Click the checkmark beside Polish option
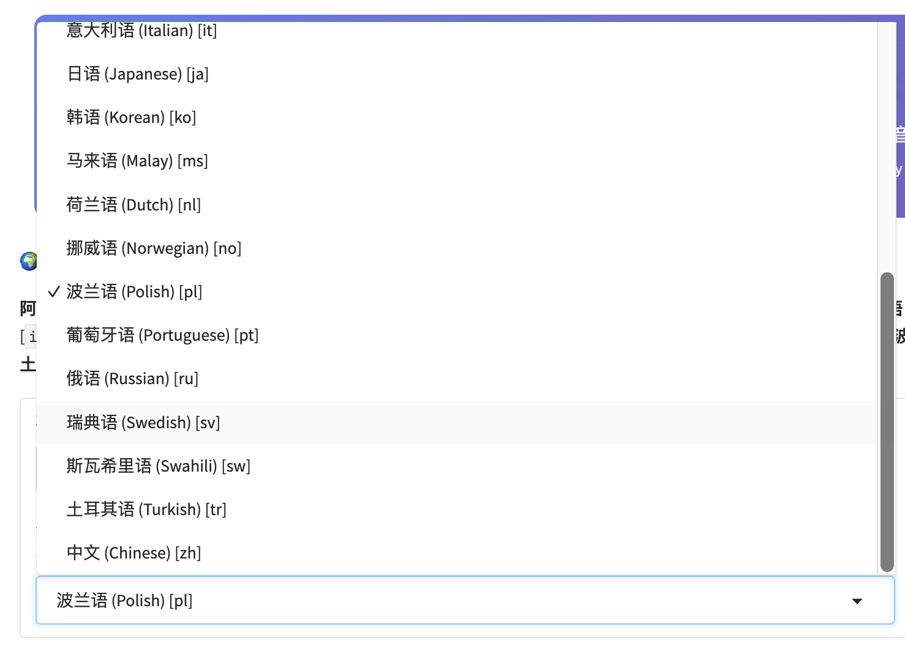Viewport: 905px width, 646px height. tap(54, 292)
